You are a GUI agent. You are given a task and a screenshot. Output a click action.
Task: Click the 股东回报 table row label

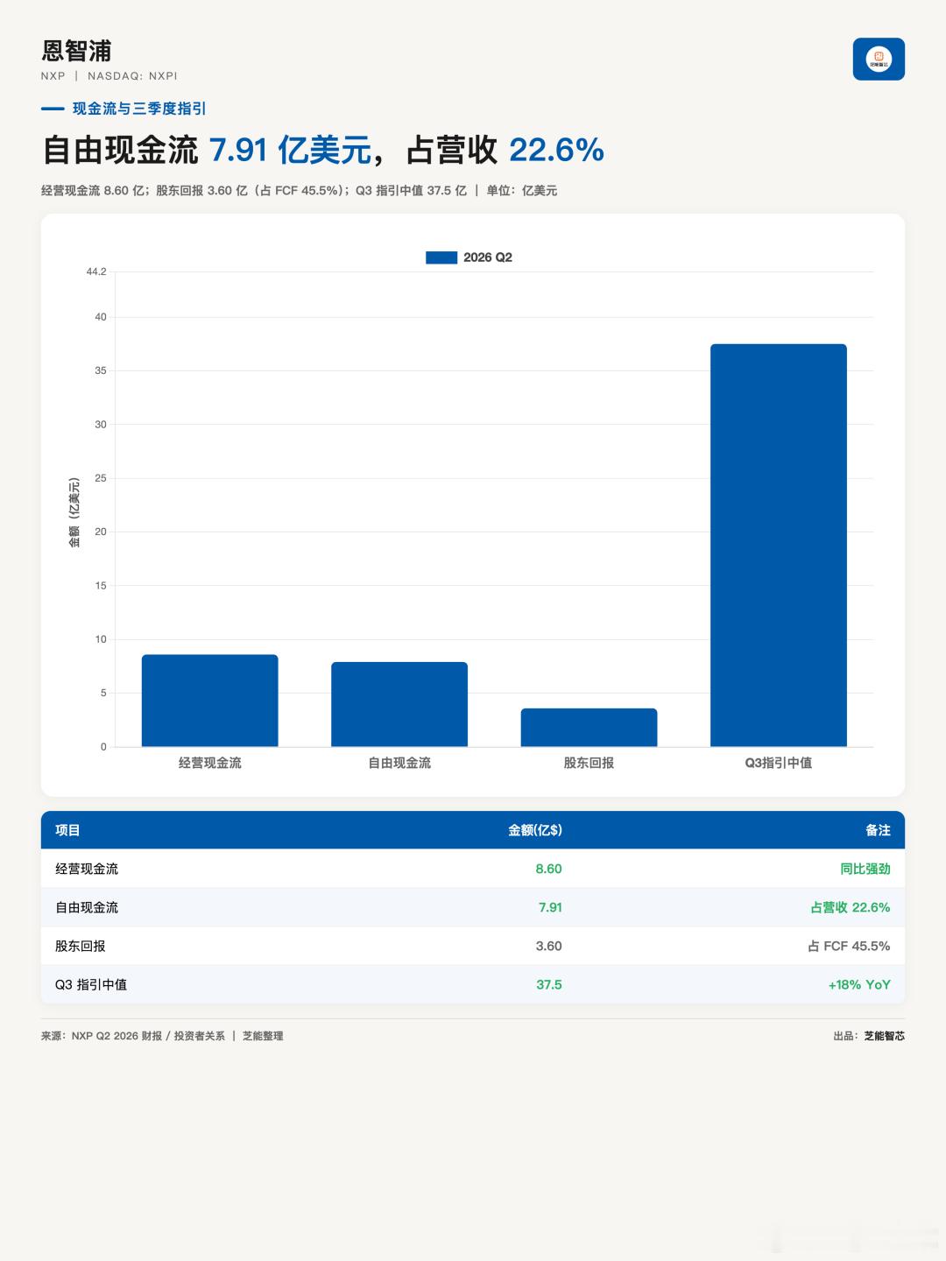[x=81, y=946]
